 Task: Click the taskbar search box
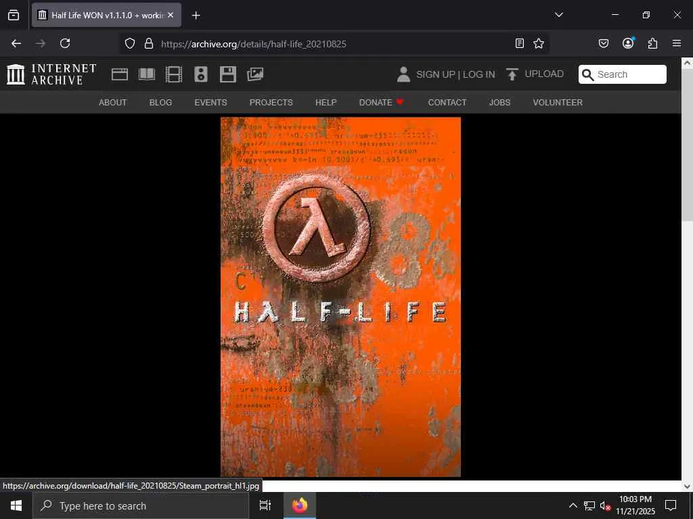click(141, 505)
